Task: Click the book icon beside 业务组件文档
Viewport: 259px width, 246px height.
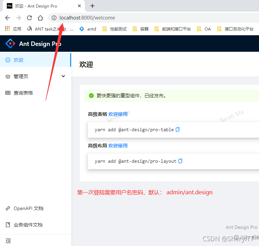Action: [x=8, y=225]
